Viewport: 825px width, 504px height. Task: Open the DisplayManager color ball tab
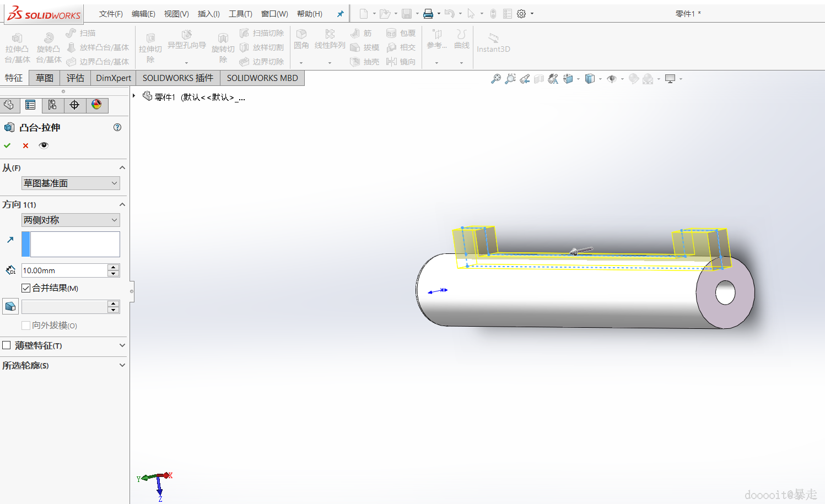click(96, 105)
